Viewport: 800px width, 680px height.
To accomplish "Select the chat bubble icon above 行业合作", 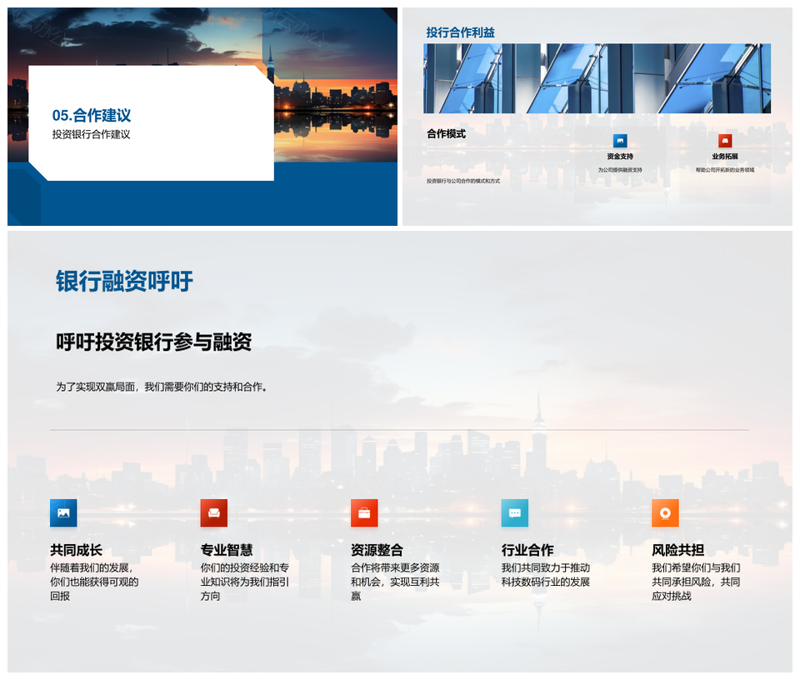I will pyautogui.click(x=514, y=512).
